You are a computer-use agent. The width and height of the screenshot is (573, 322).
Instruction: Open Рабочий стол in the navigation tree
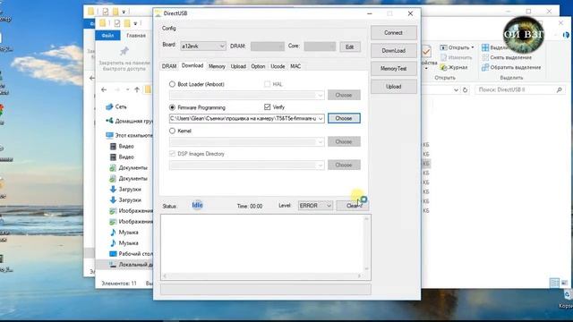coord(132,253)
